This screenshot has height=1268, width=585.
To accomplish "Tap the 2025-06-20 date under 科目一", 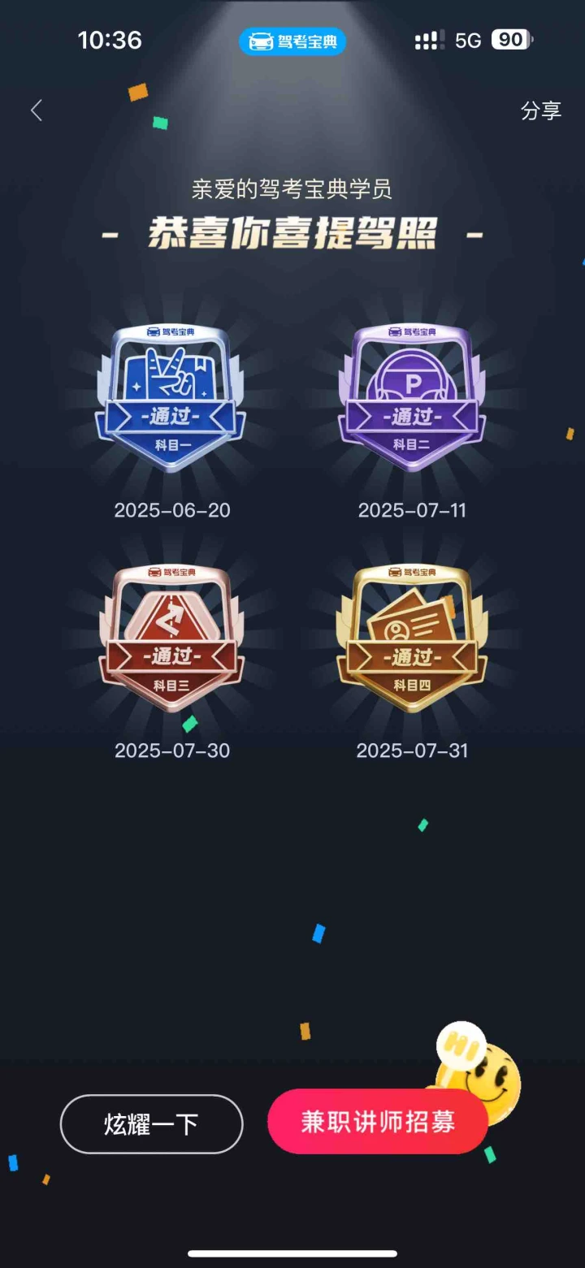I will coord(172,510).
